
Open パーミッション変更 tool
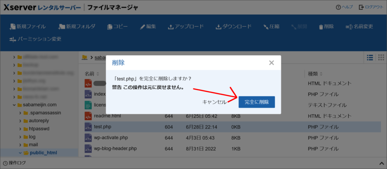pyautogui.click(x=35, y=39)
